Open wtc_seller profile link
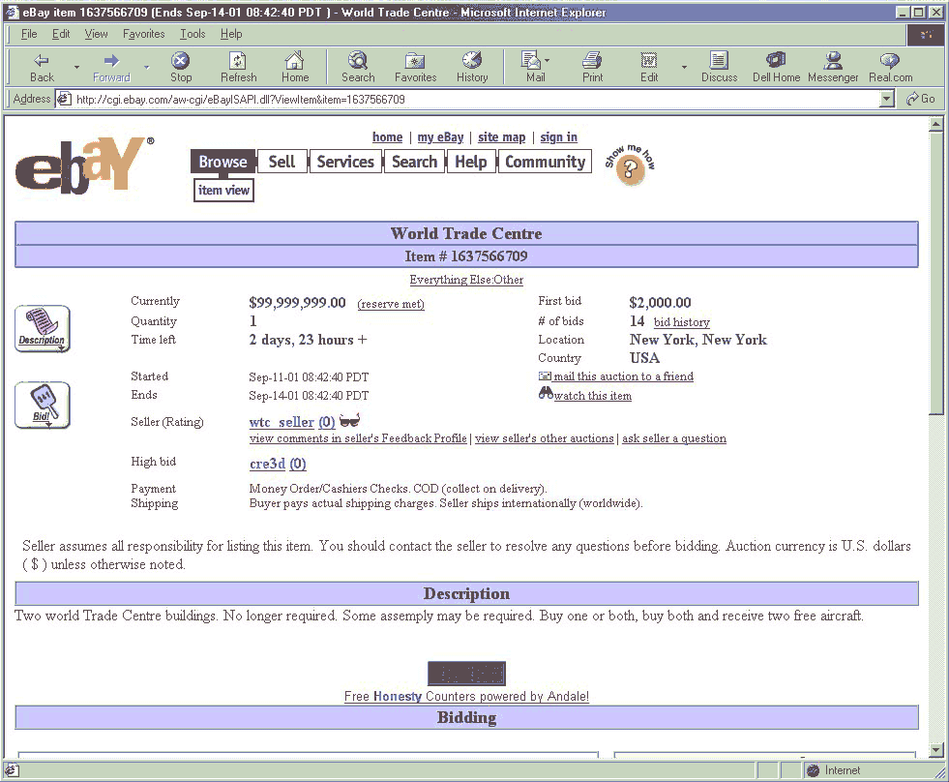Viewport: 949px width, 782px height. tap(282, 422)
